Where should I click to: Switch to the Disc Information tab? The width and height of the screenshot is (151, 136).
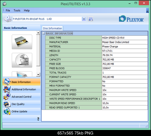[x=53, y=28]
